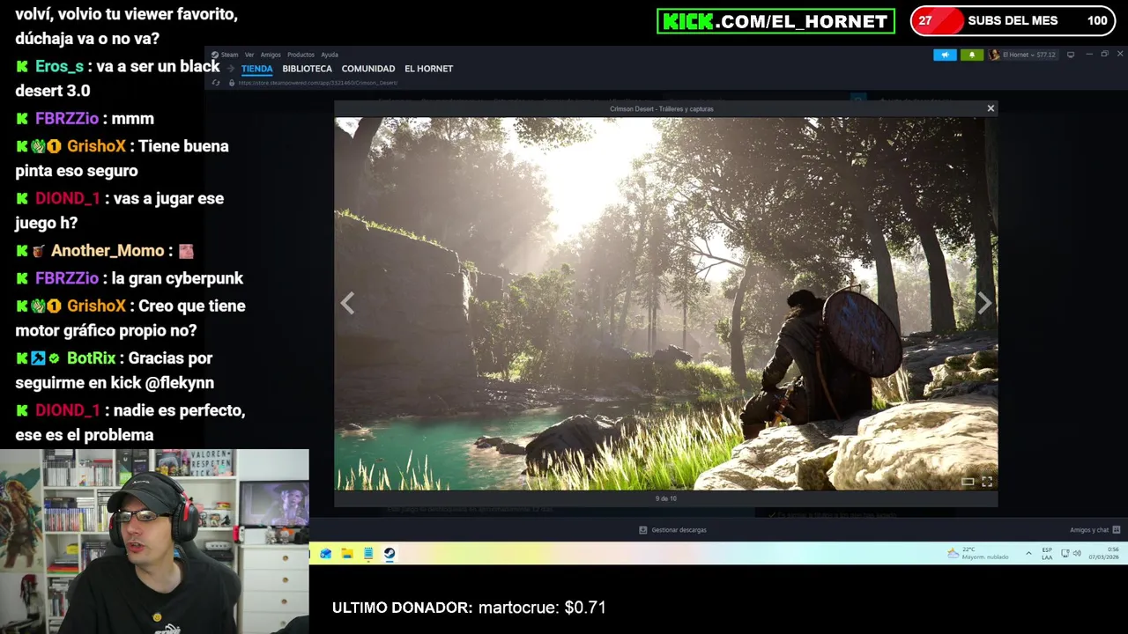The height and width of the screenshot is (634, 1128).
Task: Click the username Another_Momo in chat
Action: [x=108, y=251]
